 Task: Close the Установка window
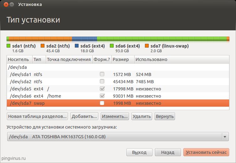[x=6, y=4]
